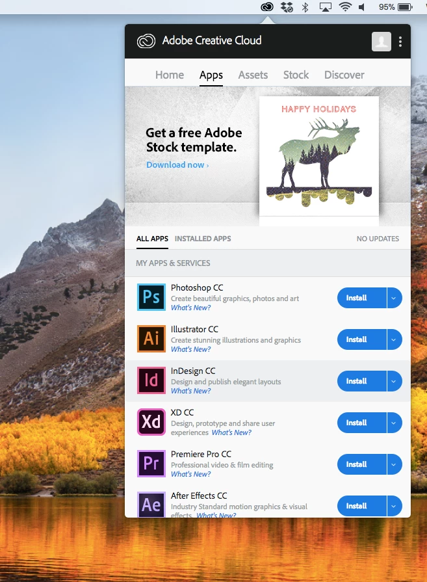The width and height of the screenshot is (427, 582).
Task: Expand XD install options dropdown arrow
Action: (x=394, y=423)
